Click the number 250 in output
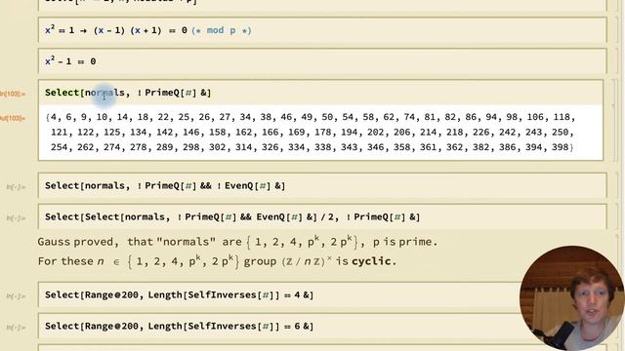 tap(560, 133)
